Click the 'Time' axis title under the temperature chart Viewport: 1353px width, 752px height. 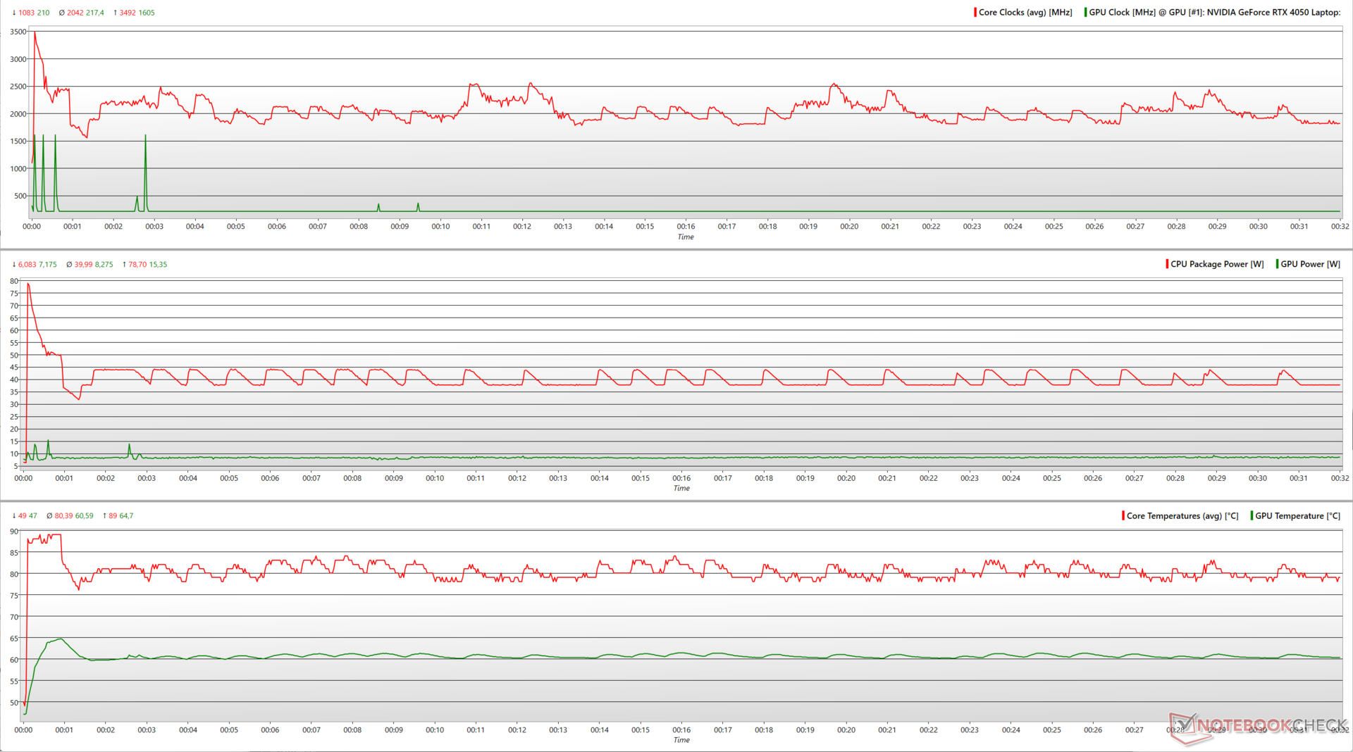coord(681,740)
